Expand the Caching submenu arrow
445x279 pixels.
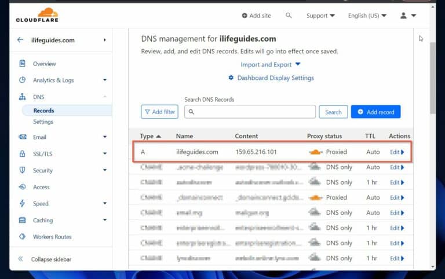105,220
